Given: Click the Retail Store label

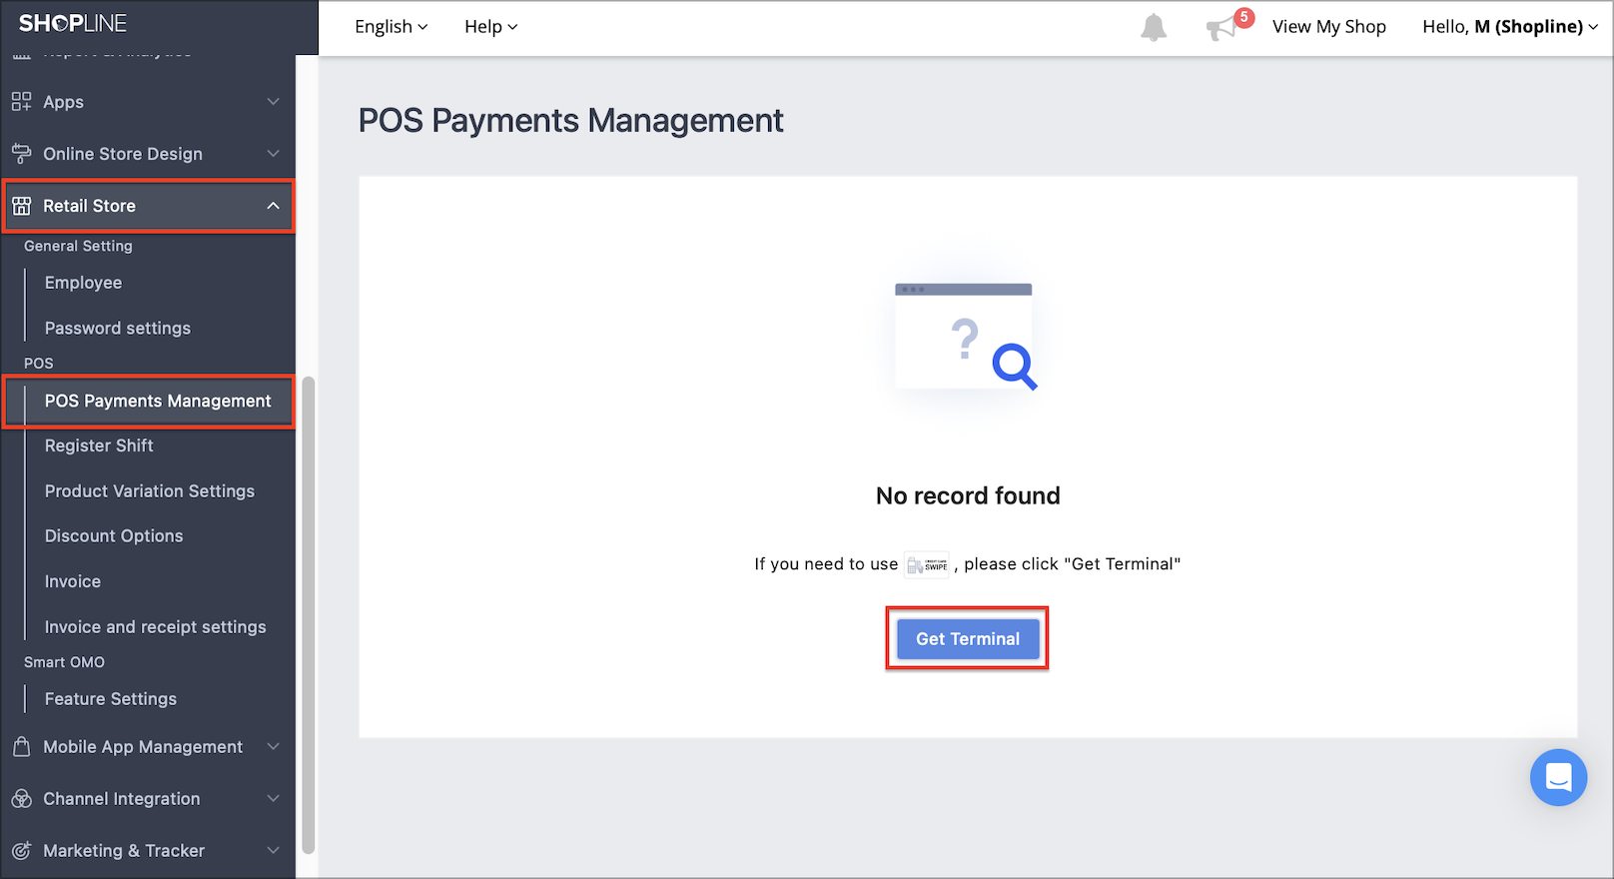Looking at the screenshot, I should (89, 206).
